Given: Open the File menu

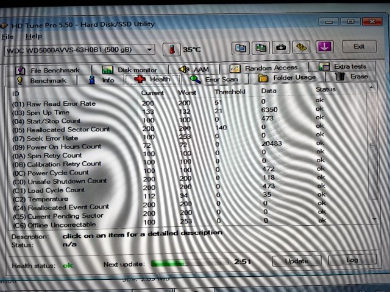Looking at the screenshot, I should tap(7, 36).
